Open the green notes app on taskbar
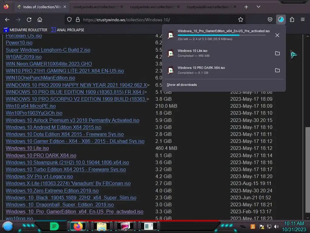The width and height of the screenshot is (310, 233). (x=54, y=226)
